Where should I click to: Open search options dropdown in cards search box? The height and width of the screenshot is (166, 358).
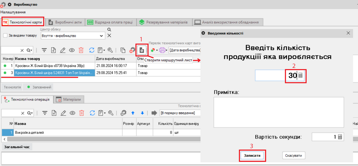(x=30, y=50)
